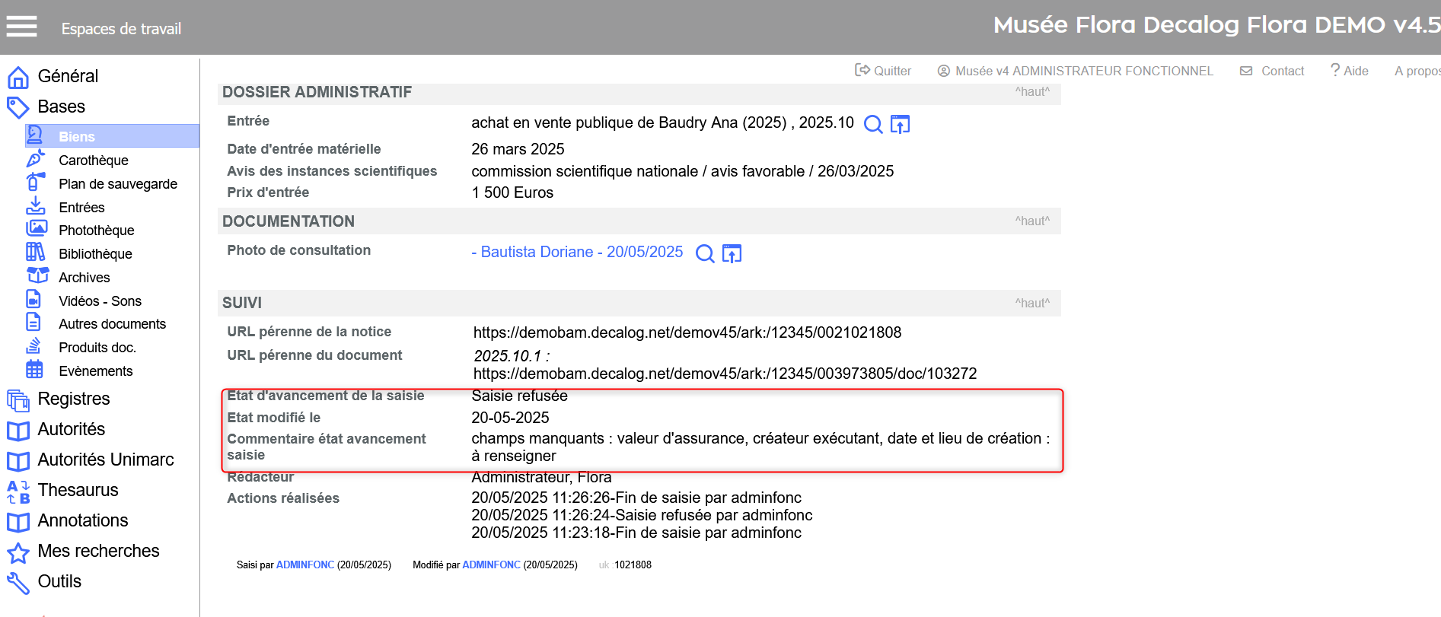The width and height of the screenshot is (1441, 617).
Task: Click magnifier icon beside Photo de consultation
Action: (705, 253)
